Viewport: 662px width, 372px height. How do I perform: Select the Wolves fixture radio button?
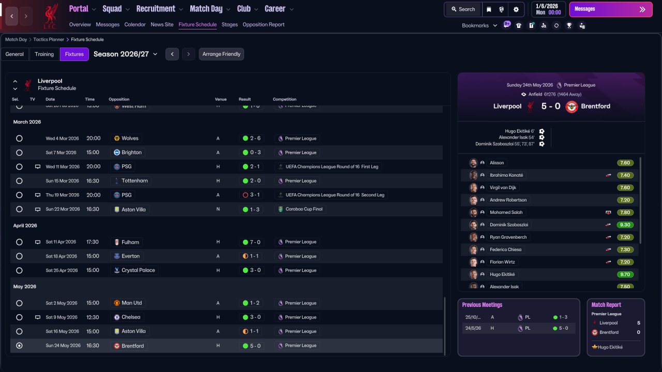click(19, 138)
